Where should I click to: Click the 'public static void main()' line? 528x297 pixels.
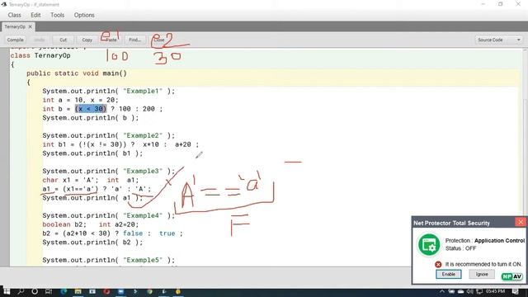coord(77,73)
